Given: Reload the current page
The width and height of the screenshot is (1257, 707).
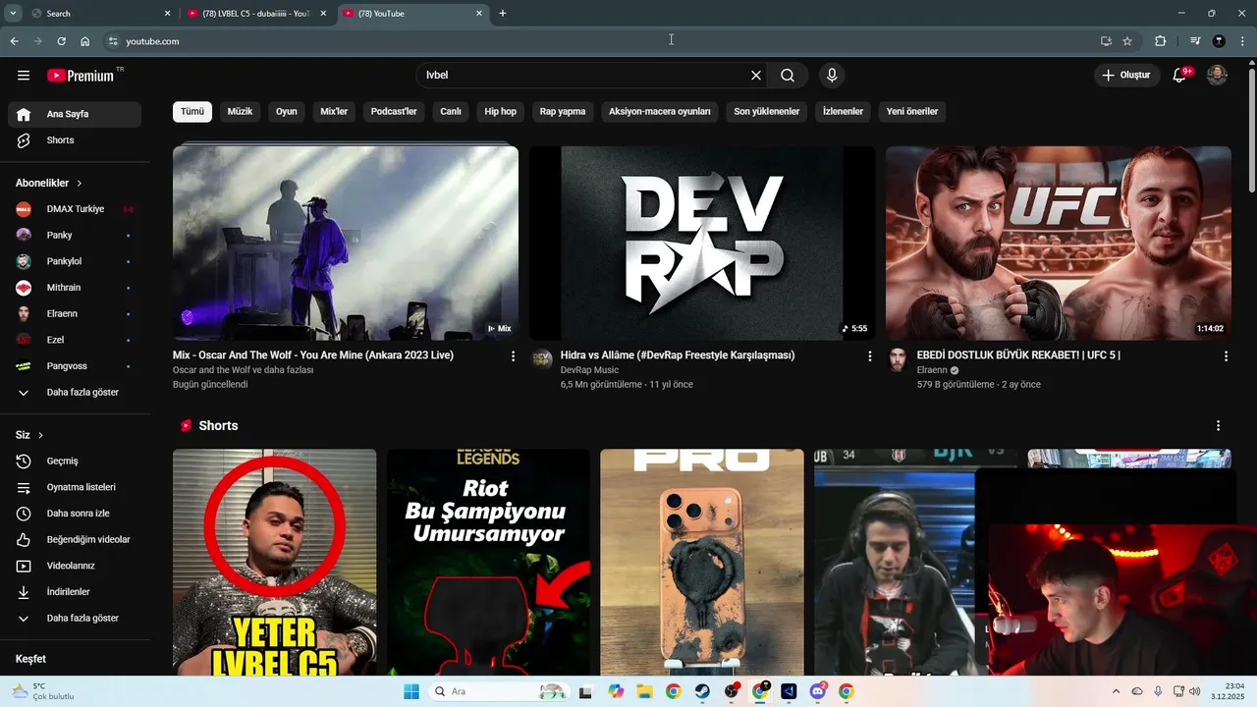Looking at the screenshot, I should click(x=61, y=41).
